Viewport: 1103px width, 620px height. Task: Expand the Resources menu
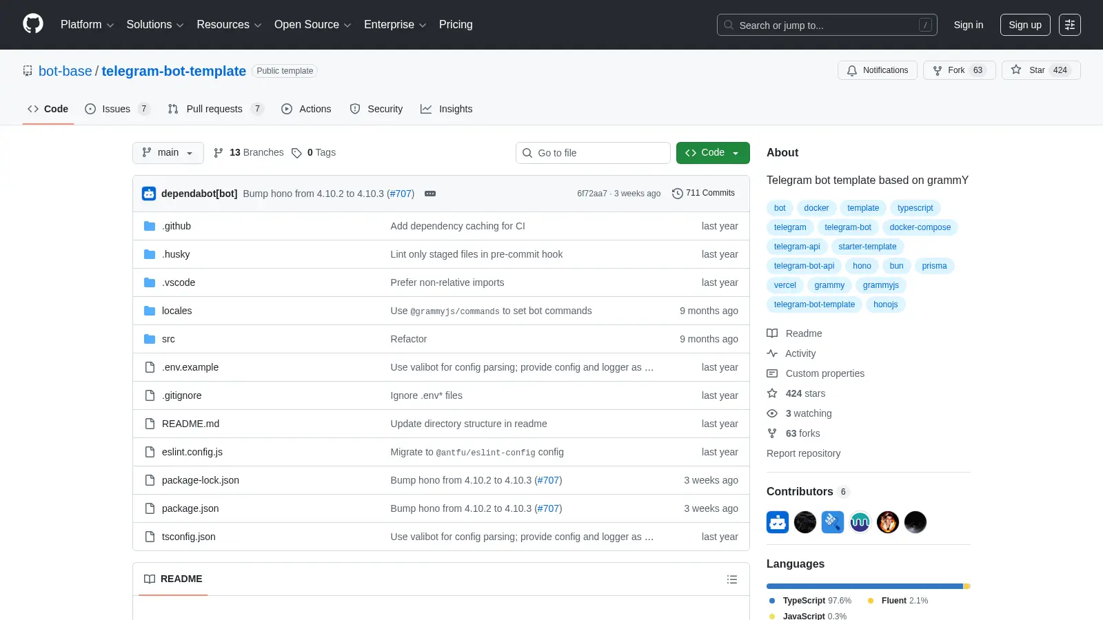pyautogui.click(x=230, y=25)
